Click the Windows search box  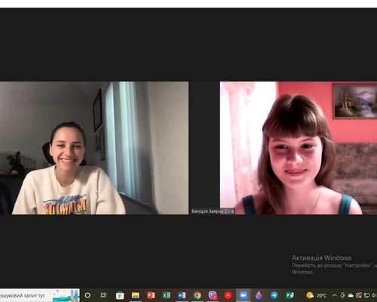pyautogui.click(x=40, y=295)
